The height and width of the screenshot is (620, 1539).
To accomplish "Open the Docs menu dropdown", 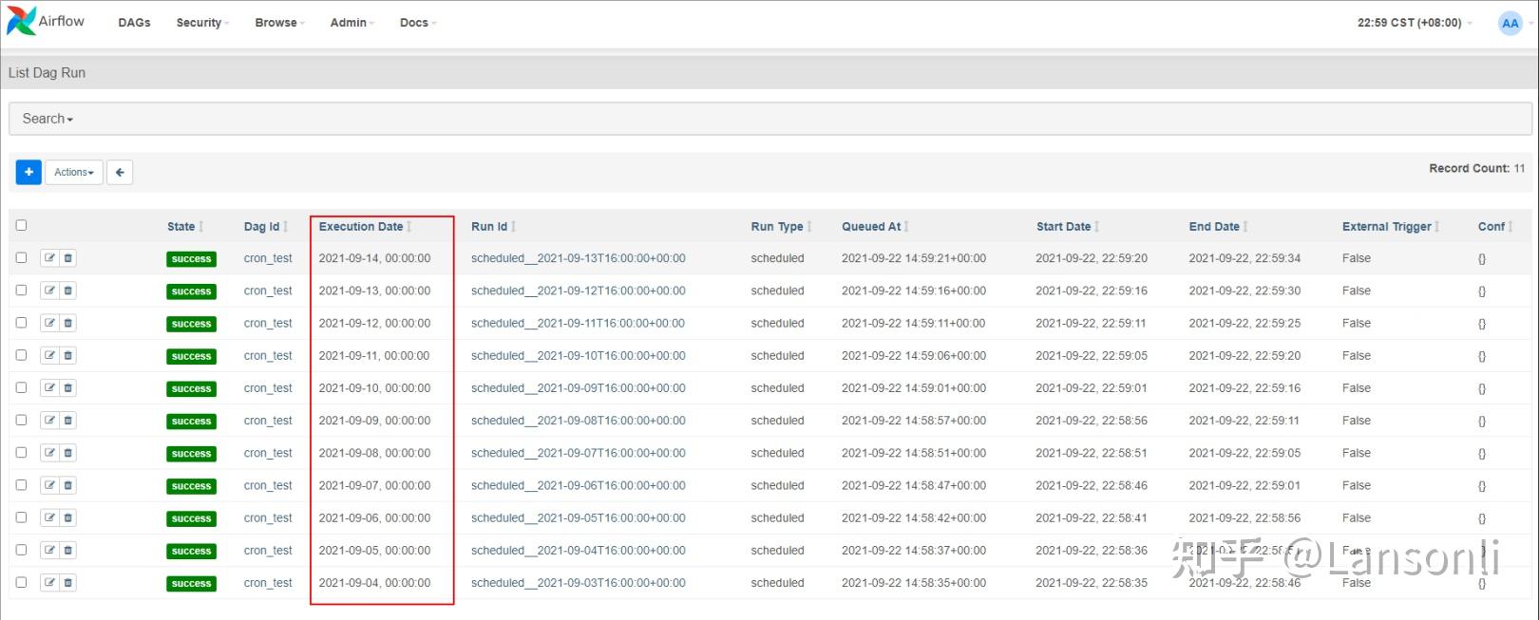I will [418, 23].
